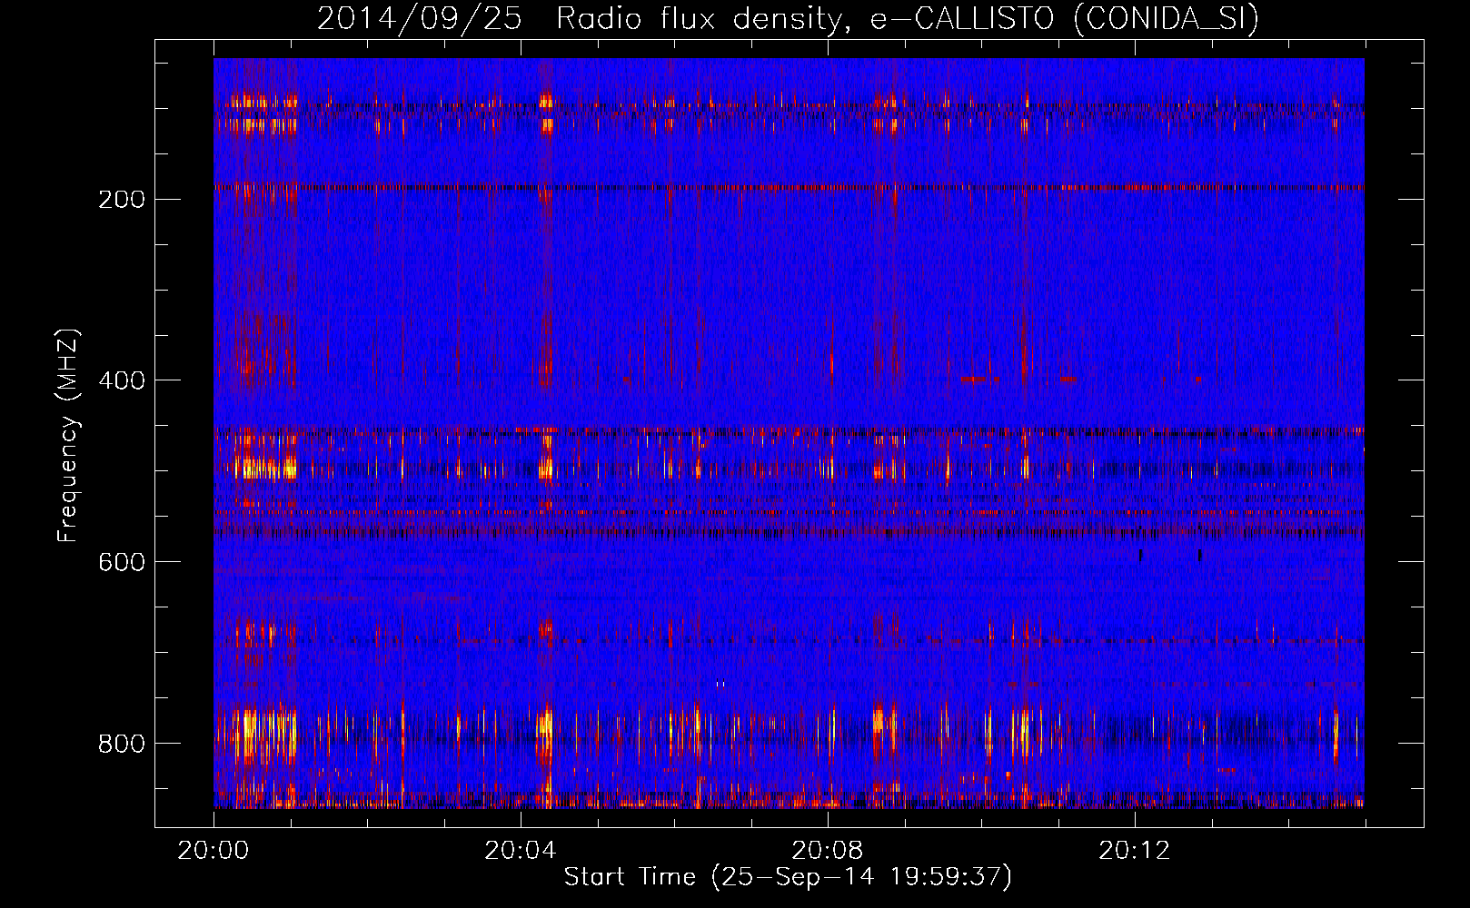Viewport: 1470px width, 908px height.
Task: Click the '400' frequency tick label
Action: 121,381
